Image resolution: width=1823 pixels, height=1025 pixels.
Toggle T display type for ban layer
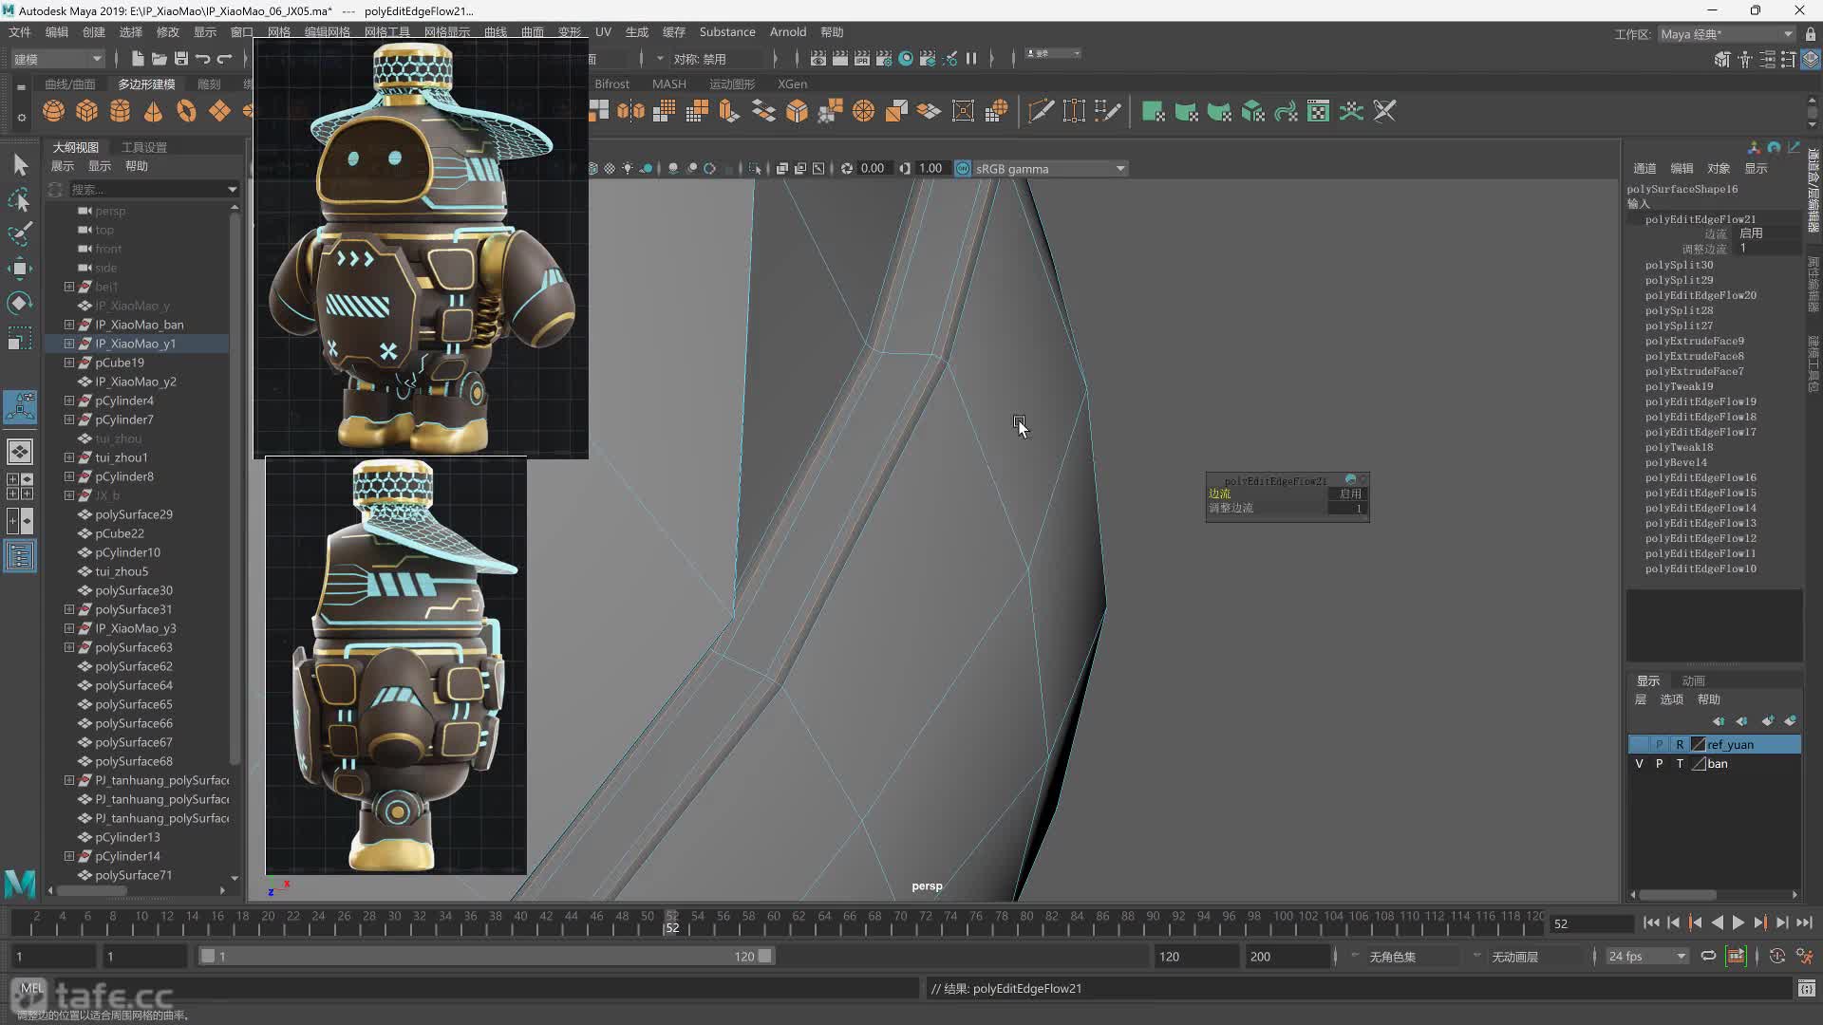[x=1680, y=764]
